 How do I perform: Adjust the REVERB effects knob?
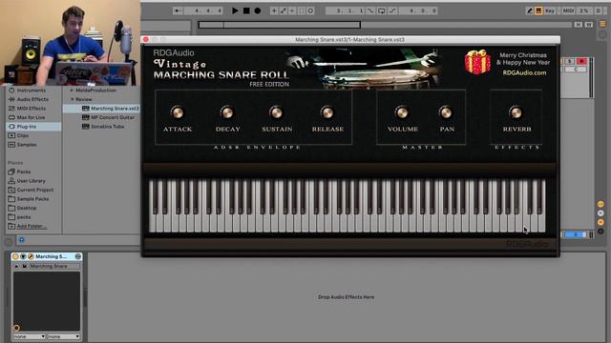click(x=516, y=112)
